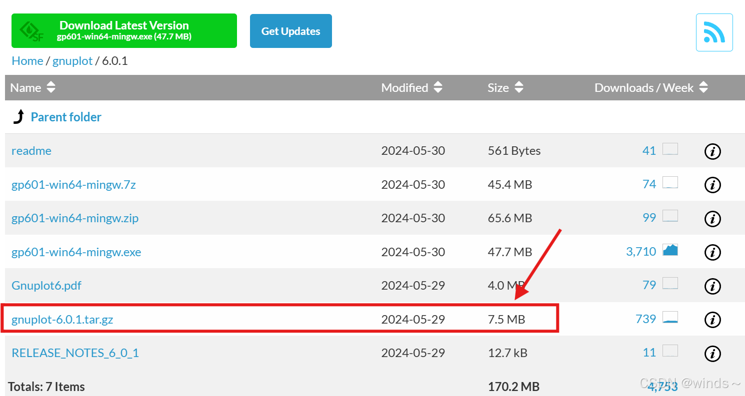Image resolution: width=745 pixels, height=396 pixels.
Task: View download chart for gp601-win64-mingw.zip
Action: (x=670, y=217)
